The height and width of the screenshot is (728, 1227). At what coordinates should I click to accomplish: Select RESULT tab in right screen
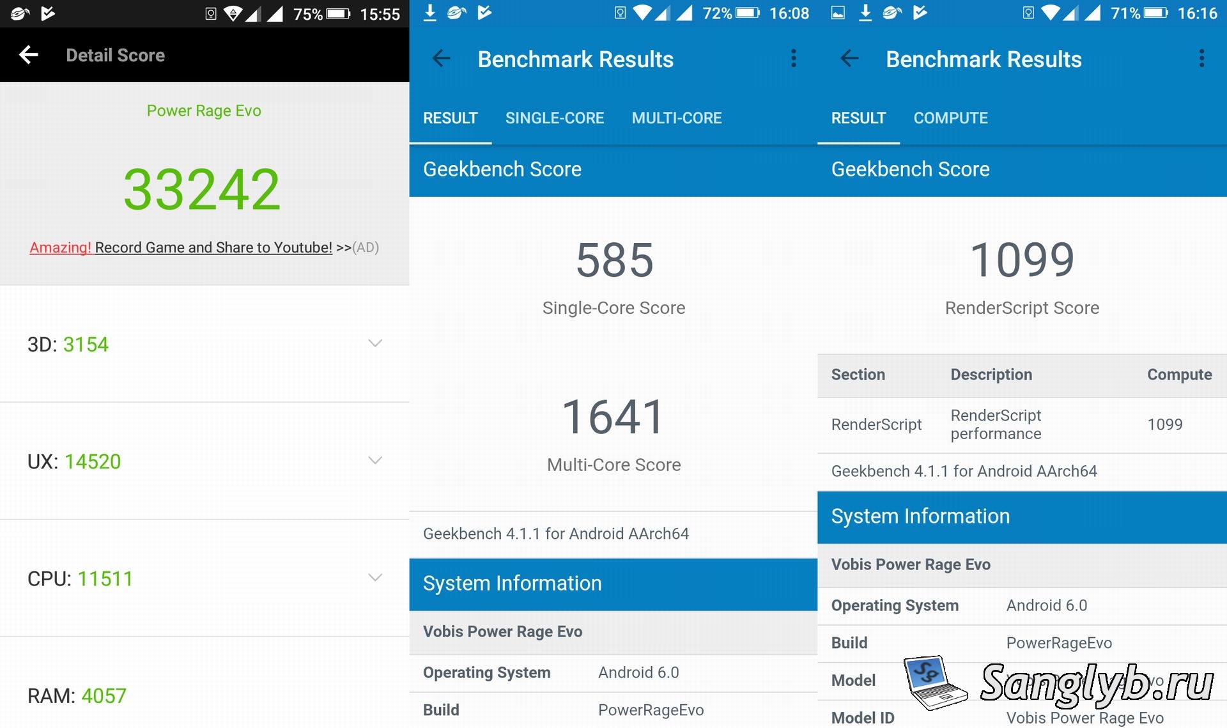point(859,118)
